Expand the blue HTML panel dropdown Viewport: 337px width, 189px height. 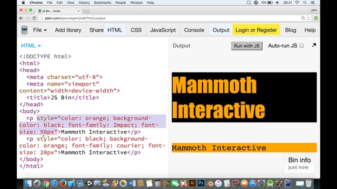point(31,46)
